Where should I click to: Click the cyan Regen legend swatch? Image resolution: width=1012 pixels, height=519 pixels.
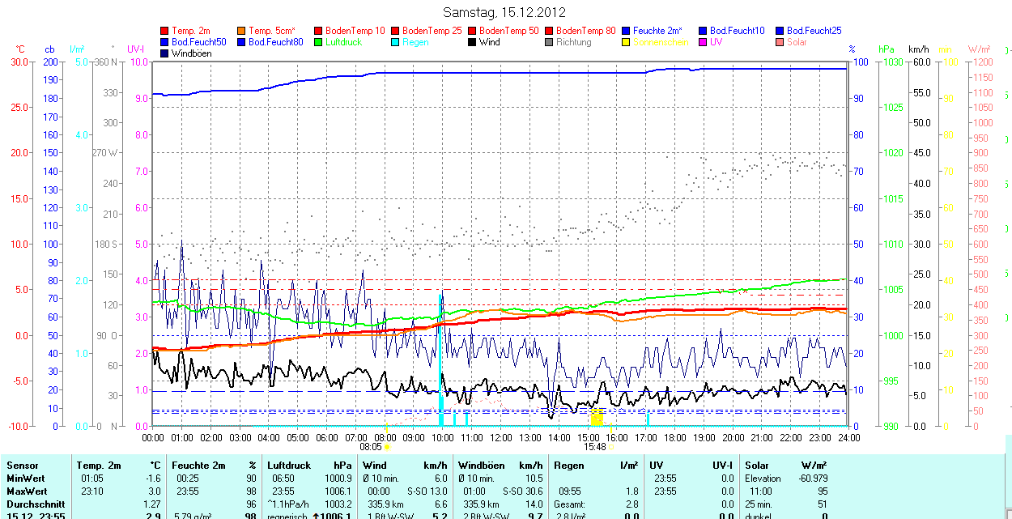(397, 42)
